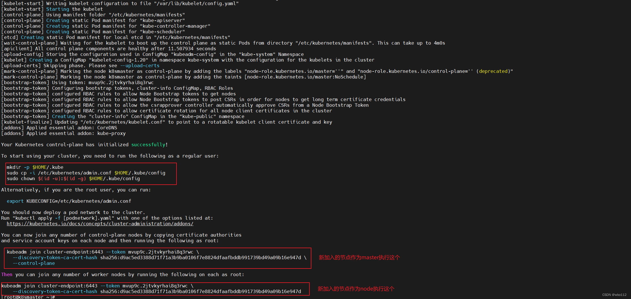The width and height of the screenshot is (631, 299).
Task: Click the '[mark-control-plane]' taints NoSchedule line
Action: point(184,77)
